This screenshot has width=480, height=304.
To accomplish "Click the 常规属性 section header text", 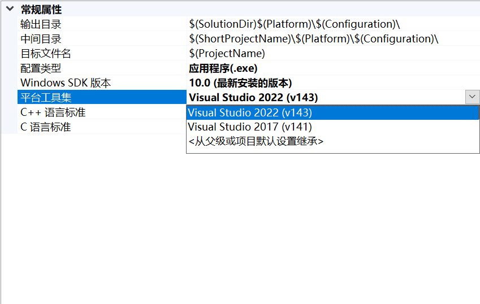I will [x=41, y=10].
